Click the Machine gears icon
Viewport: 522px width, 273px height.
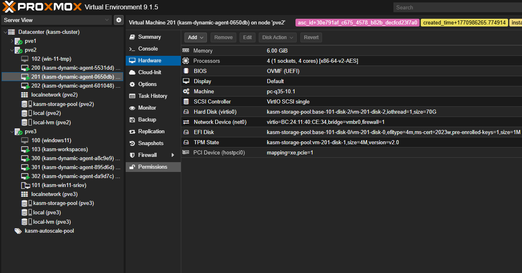186,91
